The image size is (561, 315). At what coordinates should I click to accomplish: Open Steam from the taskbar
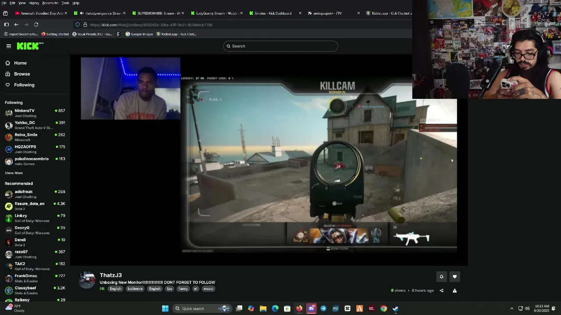coord(395,308)
